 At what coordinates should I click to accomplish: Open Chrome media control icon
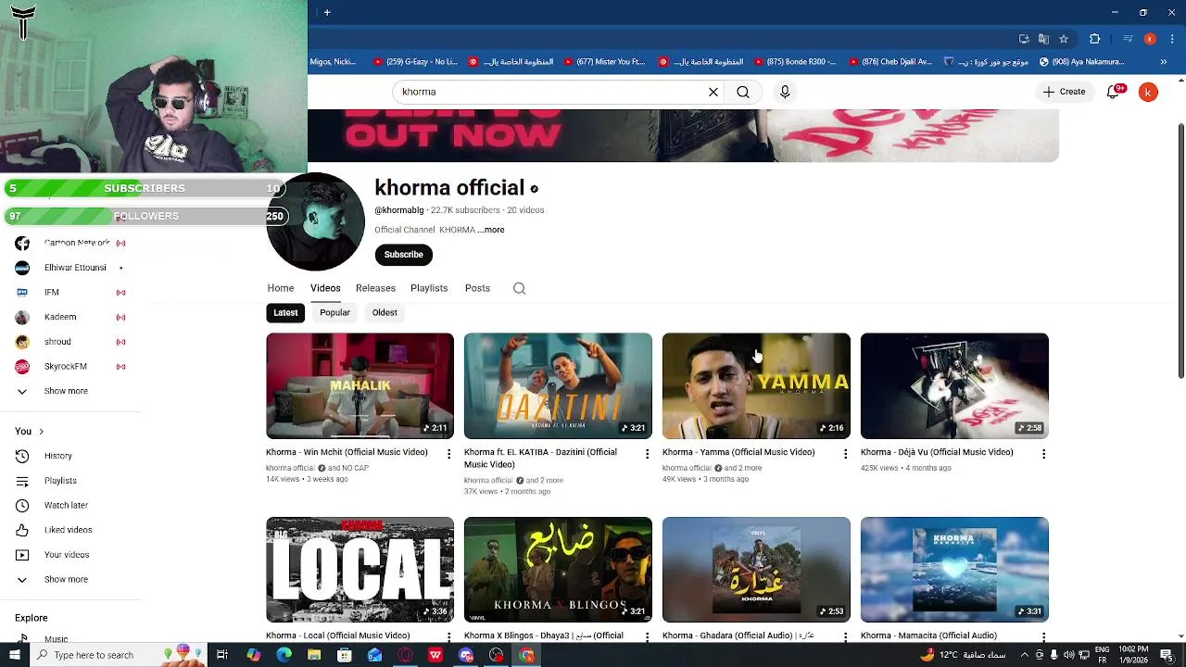pyautogui.click(x=1128, y=39)
